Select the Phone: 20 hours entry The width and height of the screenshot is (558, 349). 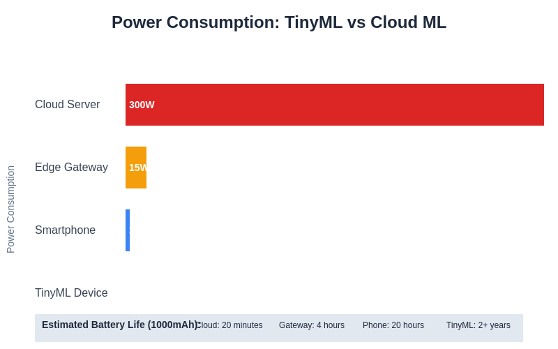(393, 325)
